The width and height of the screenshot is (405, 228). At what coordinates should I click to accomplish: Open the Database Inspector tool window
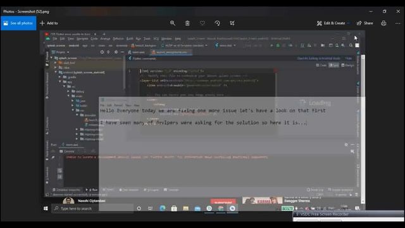click(x=66, y=190)
